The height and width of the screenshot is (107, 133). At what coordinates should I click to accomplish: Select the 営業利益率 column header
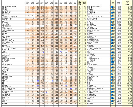[85, 3]
